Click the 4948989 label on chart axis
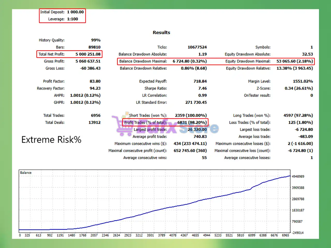This screenshot has width=331, height=248. point(298,176)
